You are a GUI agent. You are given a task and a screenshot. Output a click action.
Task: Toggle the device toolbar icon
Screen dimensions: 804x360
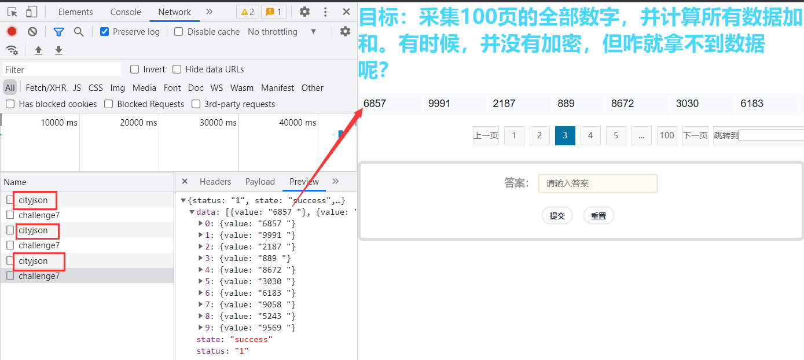(x=32, y=12)
